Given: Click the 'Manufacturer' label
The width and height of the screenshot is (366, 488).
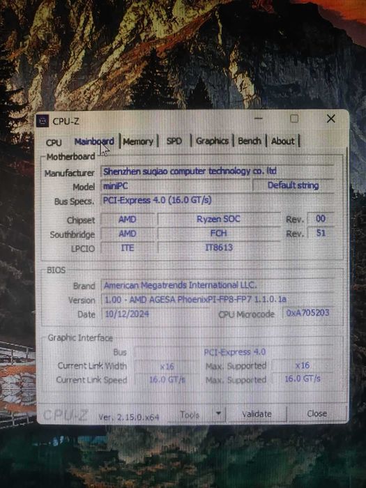Looking at the screenshot, I should (x=70, y=173).
